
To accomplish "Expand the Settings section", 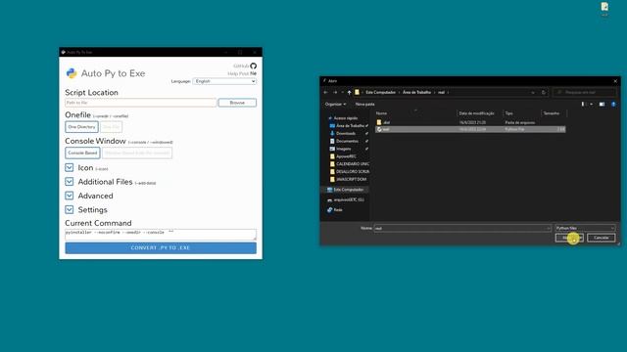I will coord(70,209).
